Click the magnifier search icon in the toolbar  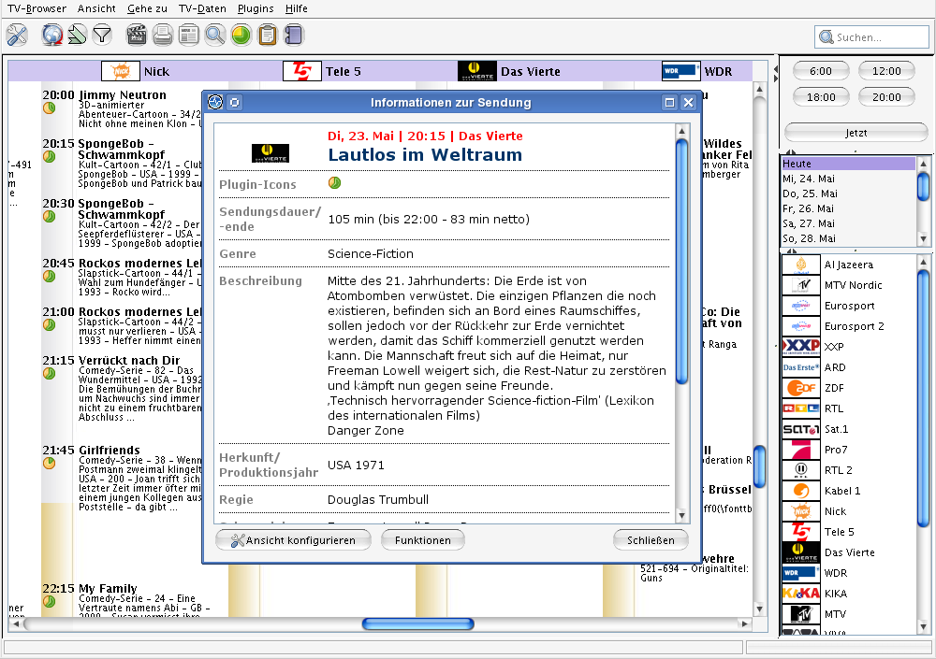click(x=215, y=36)
